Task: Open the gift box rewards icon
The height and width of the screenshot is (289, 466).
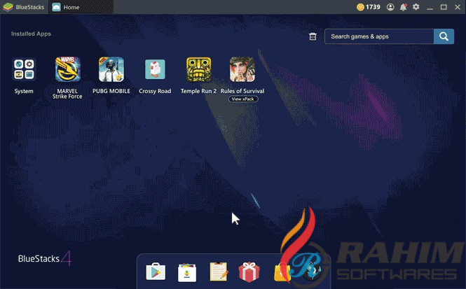Action: click(x=249, y=272)
